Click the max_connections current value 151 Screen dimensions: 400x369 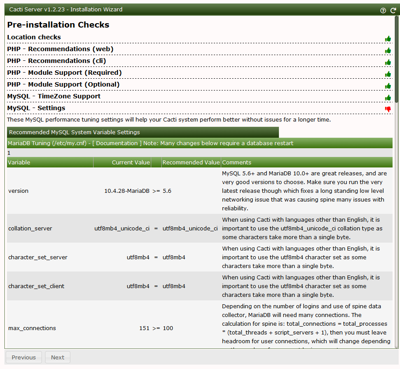click(x=144, y=328)
